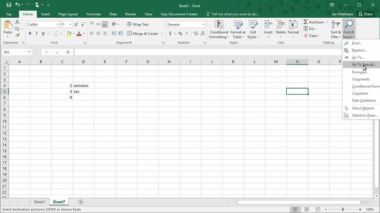The height and width of the screenshot is (213, 380).
Task: Click the formula bar input
Action: pos(208,52)
